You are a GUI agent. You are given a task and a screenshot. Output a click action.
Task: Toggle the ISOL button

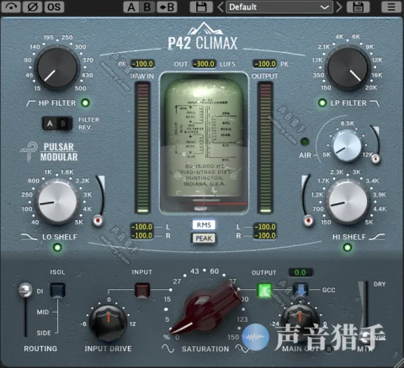point(57,290)
